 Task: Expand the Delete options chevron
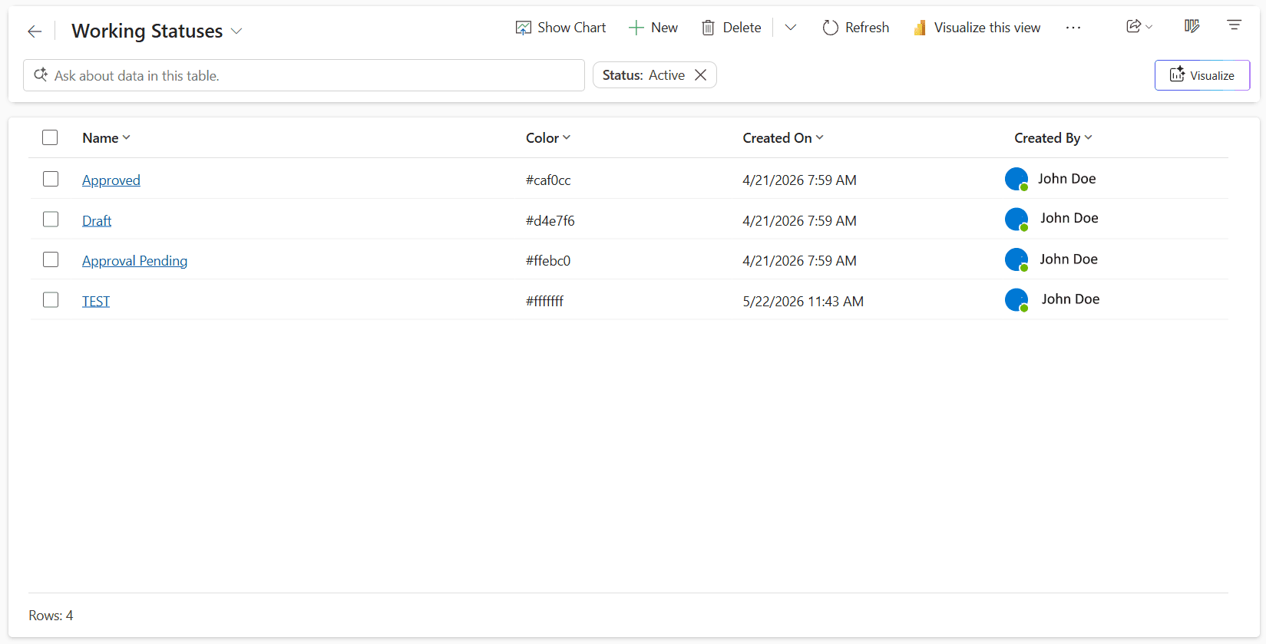point(790,28)
